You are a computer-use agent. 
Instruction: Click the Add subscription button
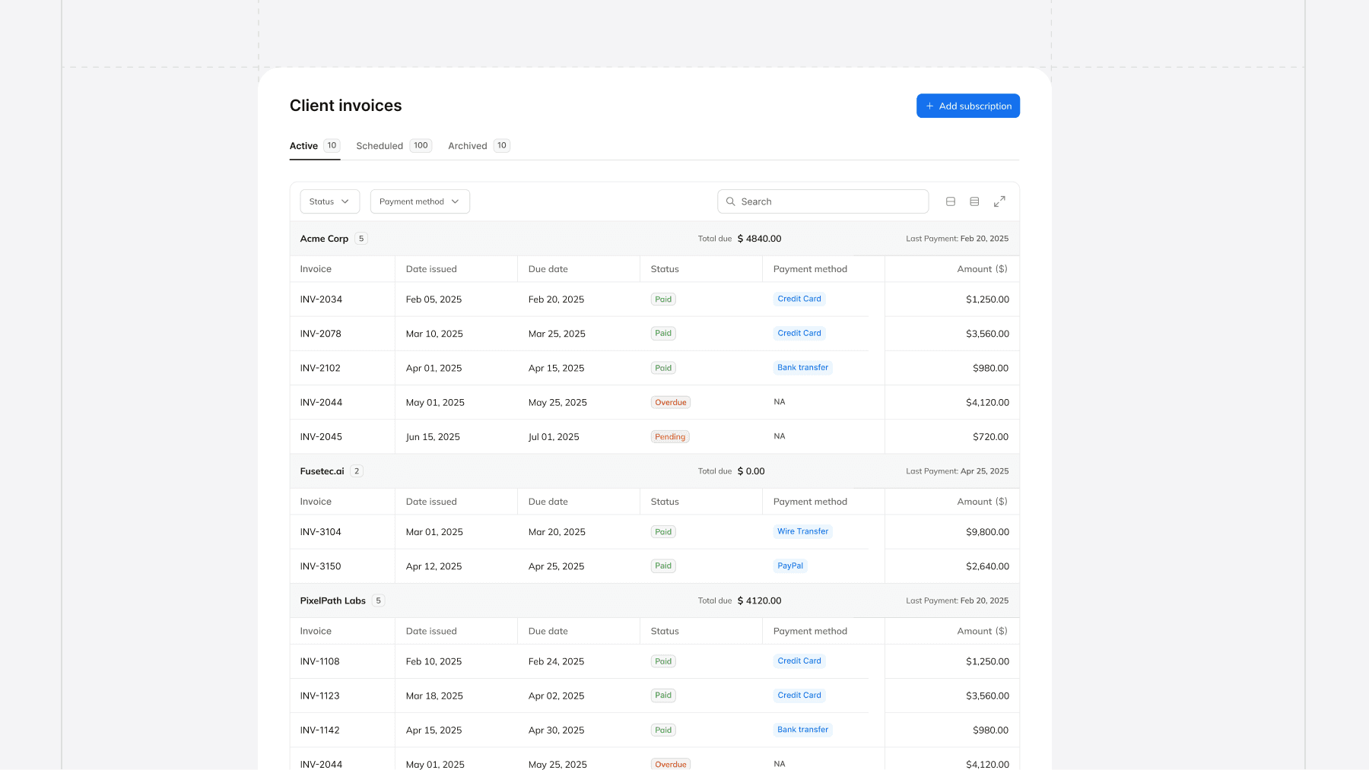pyautogui.click(x=968, y=106)
